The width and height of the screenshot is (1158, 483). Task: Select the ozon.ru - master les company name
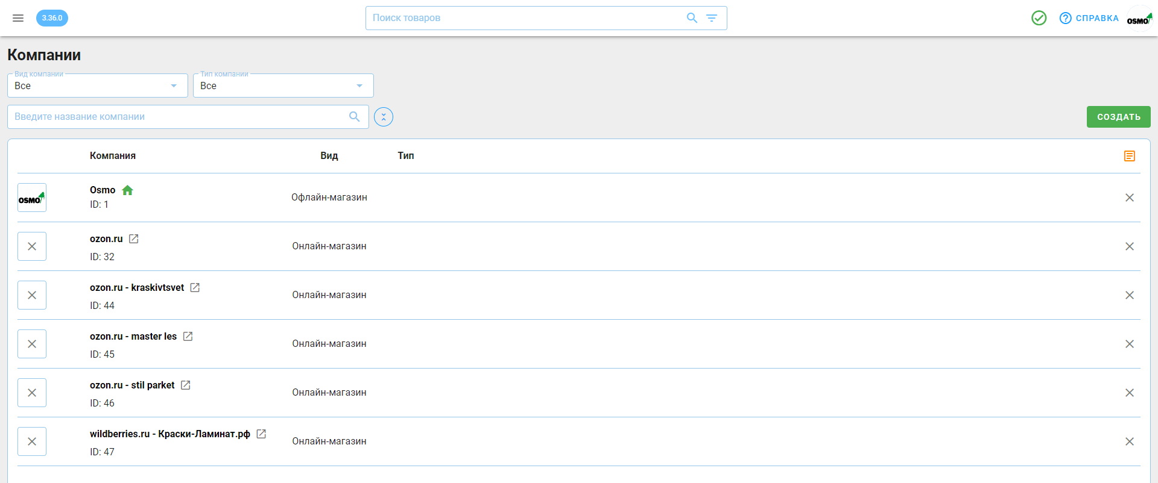[133, 337]
